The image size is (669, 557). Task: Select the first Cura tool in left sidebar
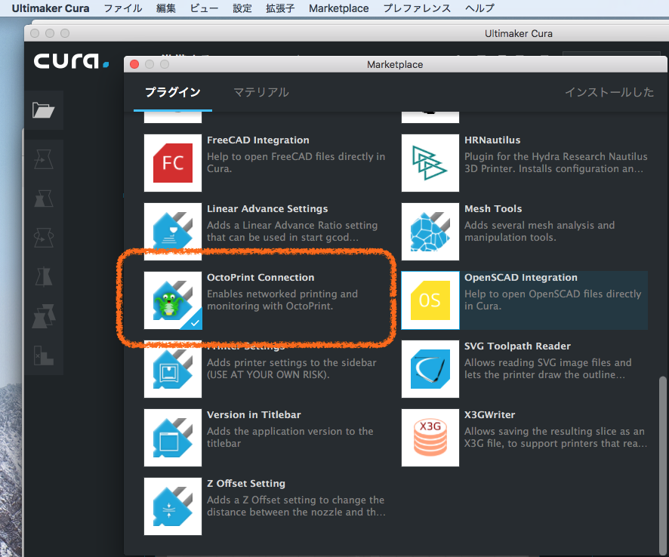pyautogui.click(x=44, y=159)
